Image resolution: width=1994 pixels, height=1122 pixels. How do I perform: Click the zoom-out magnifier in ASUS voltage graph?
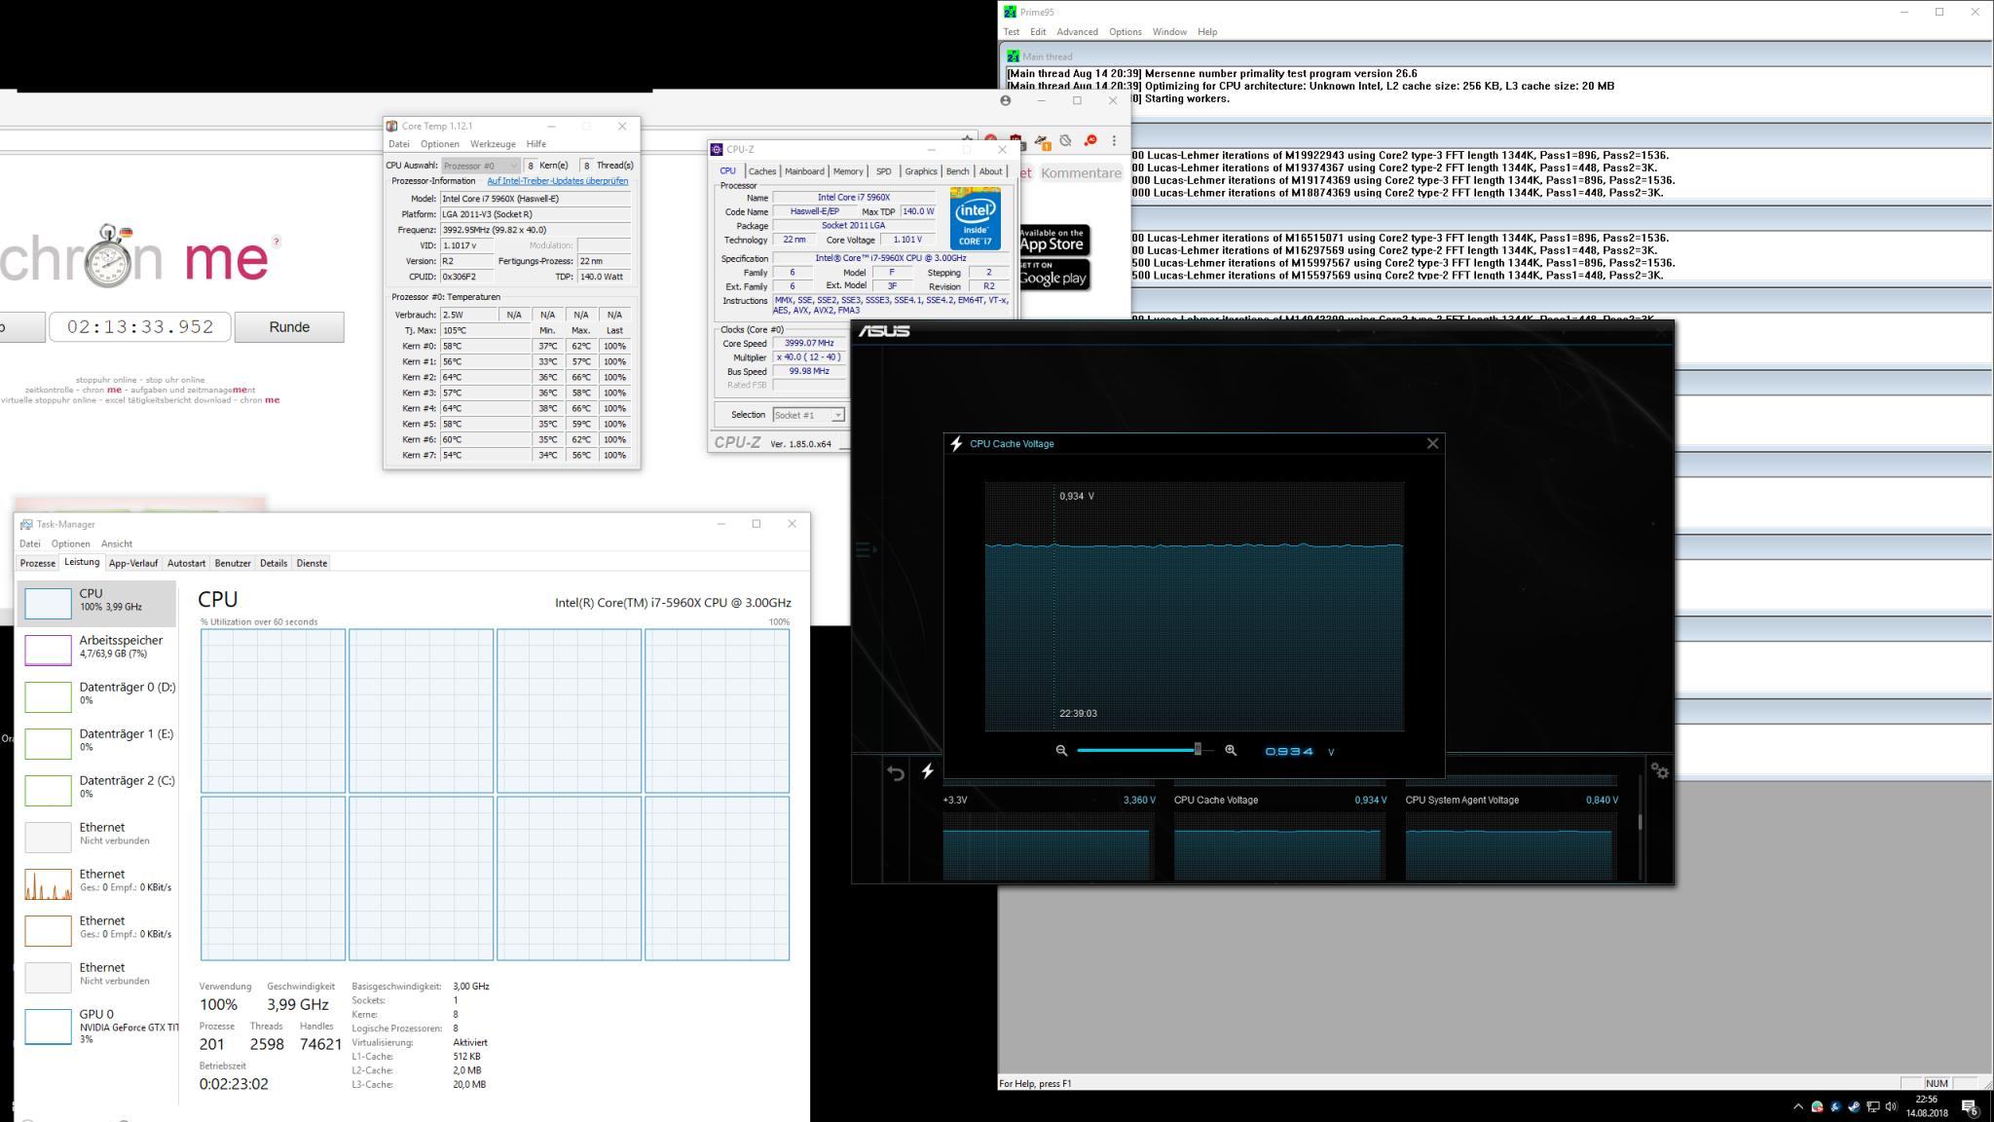pyautogui.click(x=1061, y=750)
